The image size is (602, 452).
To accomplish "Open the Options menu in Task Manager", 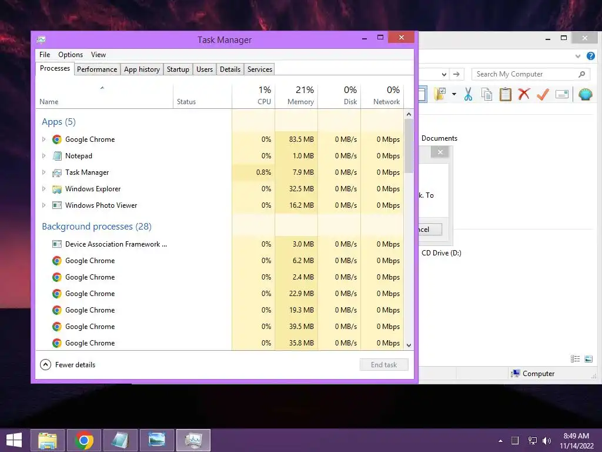I will click(71, 55).
